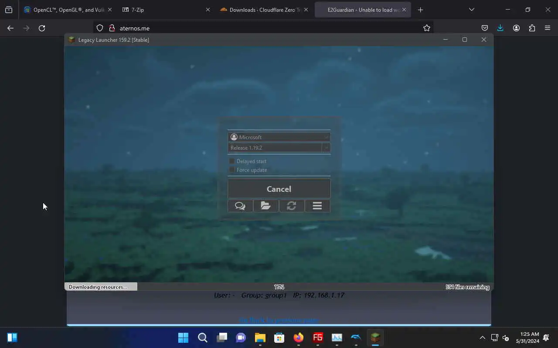
Task: Open the Firefox account icon
Action: (516, 28)
